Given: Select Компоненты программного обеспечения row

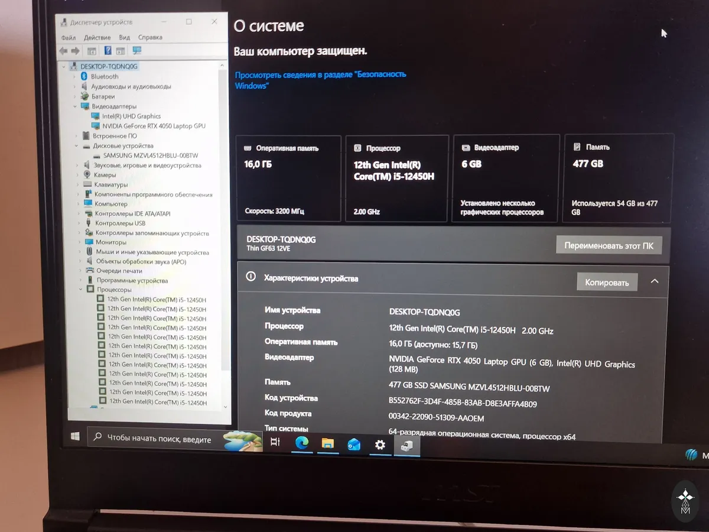Looking at the screenshot, I should (154, 194).
